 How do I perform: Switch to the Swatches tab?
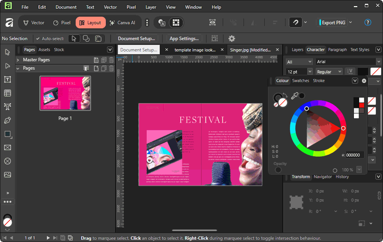pos(301,80)
